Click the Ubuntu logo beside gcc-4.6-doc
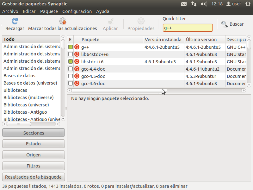 (x=77, y=83)
